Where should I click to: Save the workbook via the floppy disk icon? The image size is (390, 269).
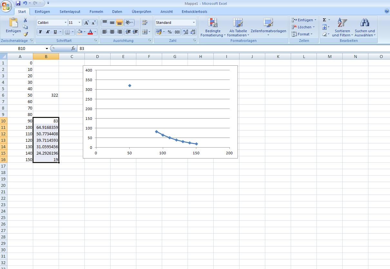[x=18, y=3]
